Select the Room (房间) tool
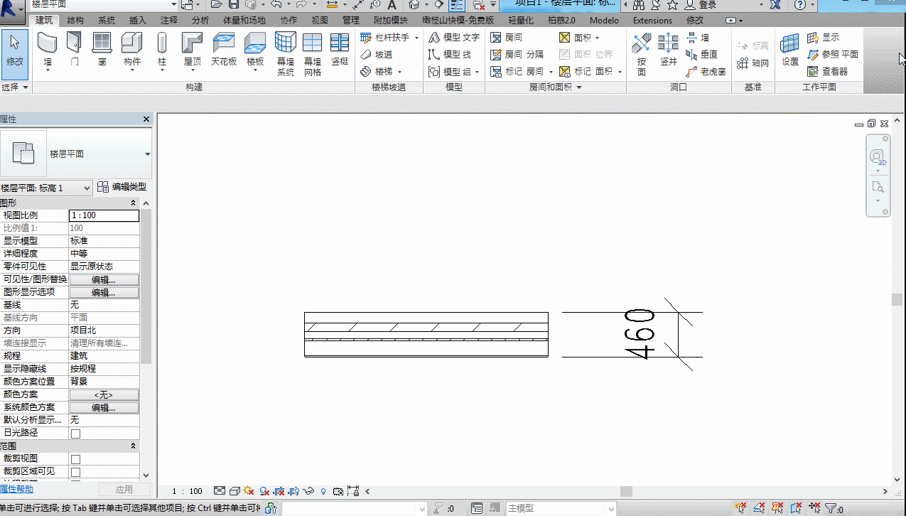The width and height of the screenshot is (906, 516). (507, 37)
